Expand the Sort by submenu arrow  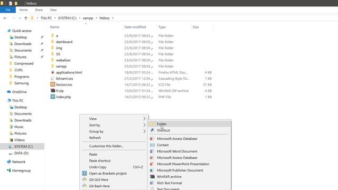(144, 125)
